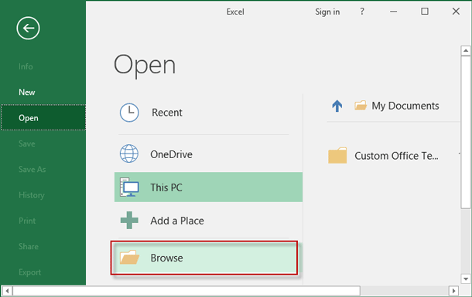Click the horizontal scrollbar left arrow
This screenshot has height=297, width=472.
coord(7,291)
